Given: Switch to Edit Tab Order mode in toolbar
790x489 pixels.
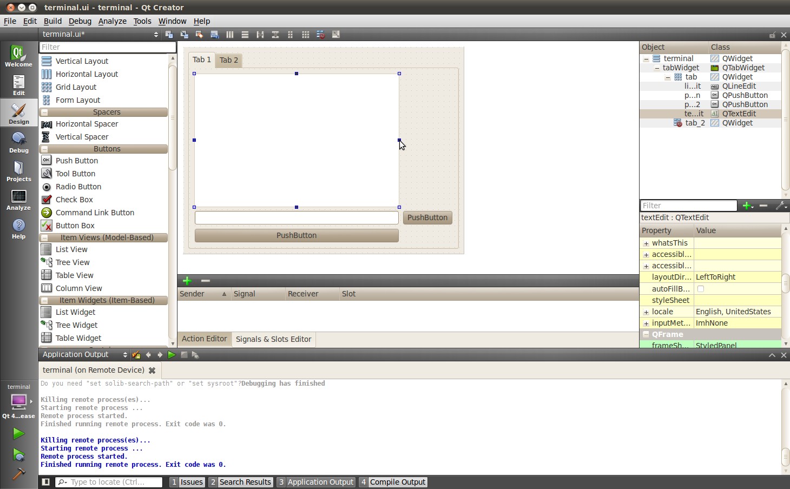Looking at the screenshot, I should pos(215,34).
